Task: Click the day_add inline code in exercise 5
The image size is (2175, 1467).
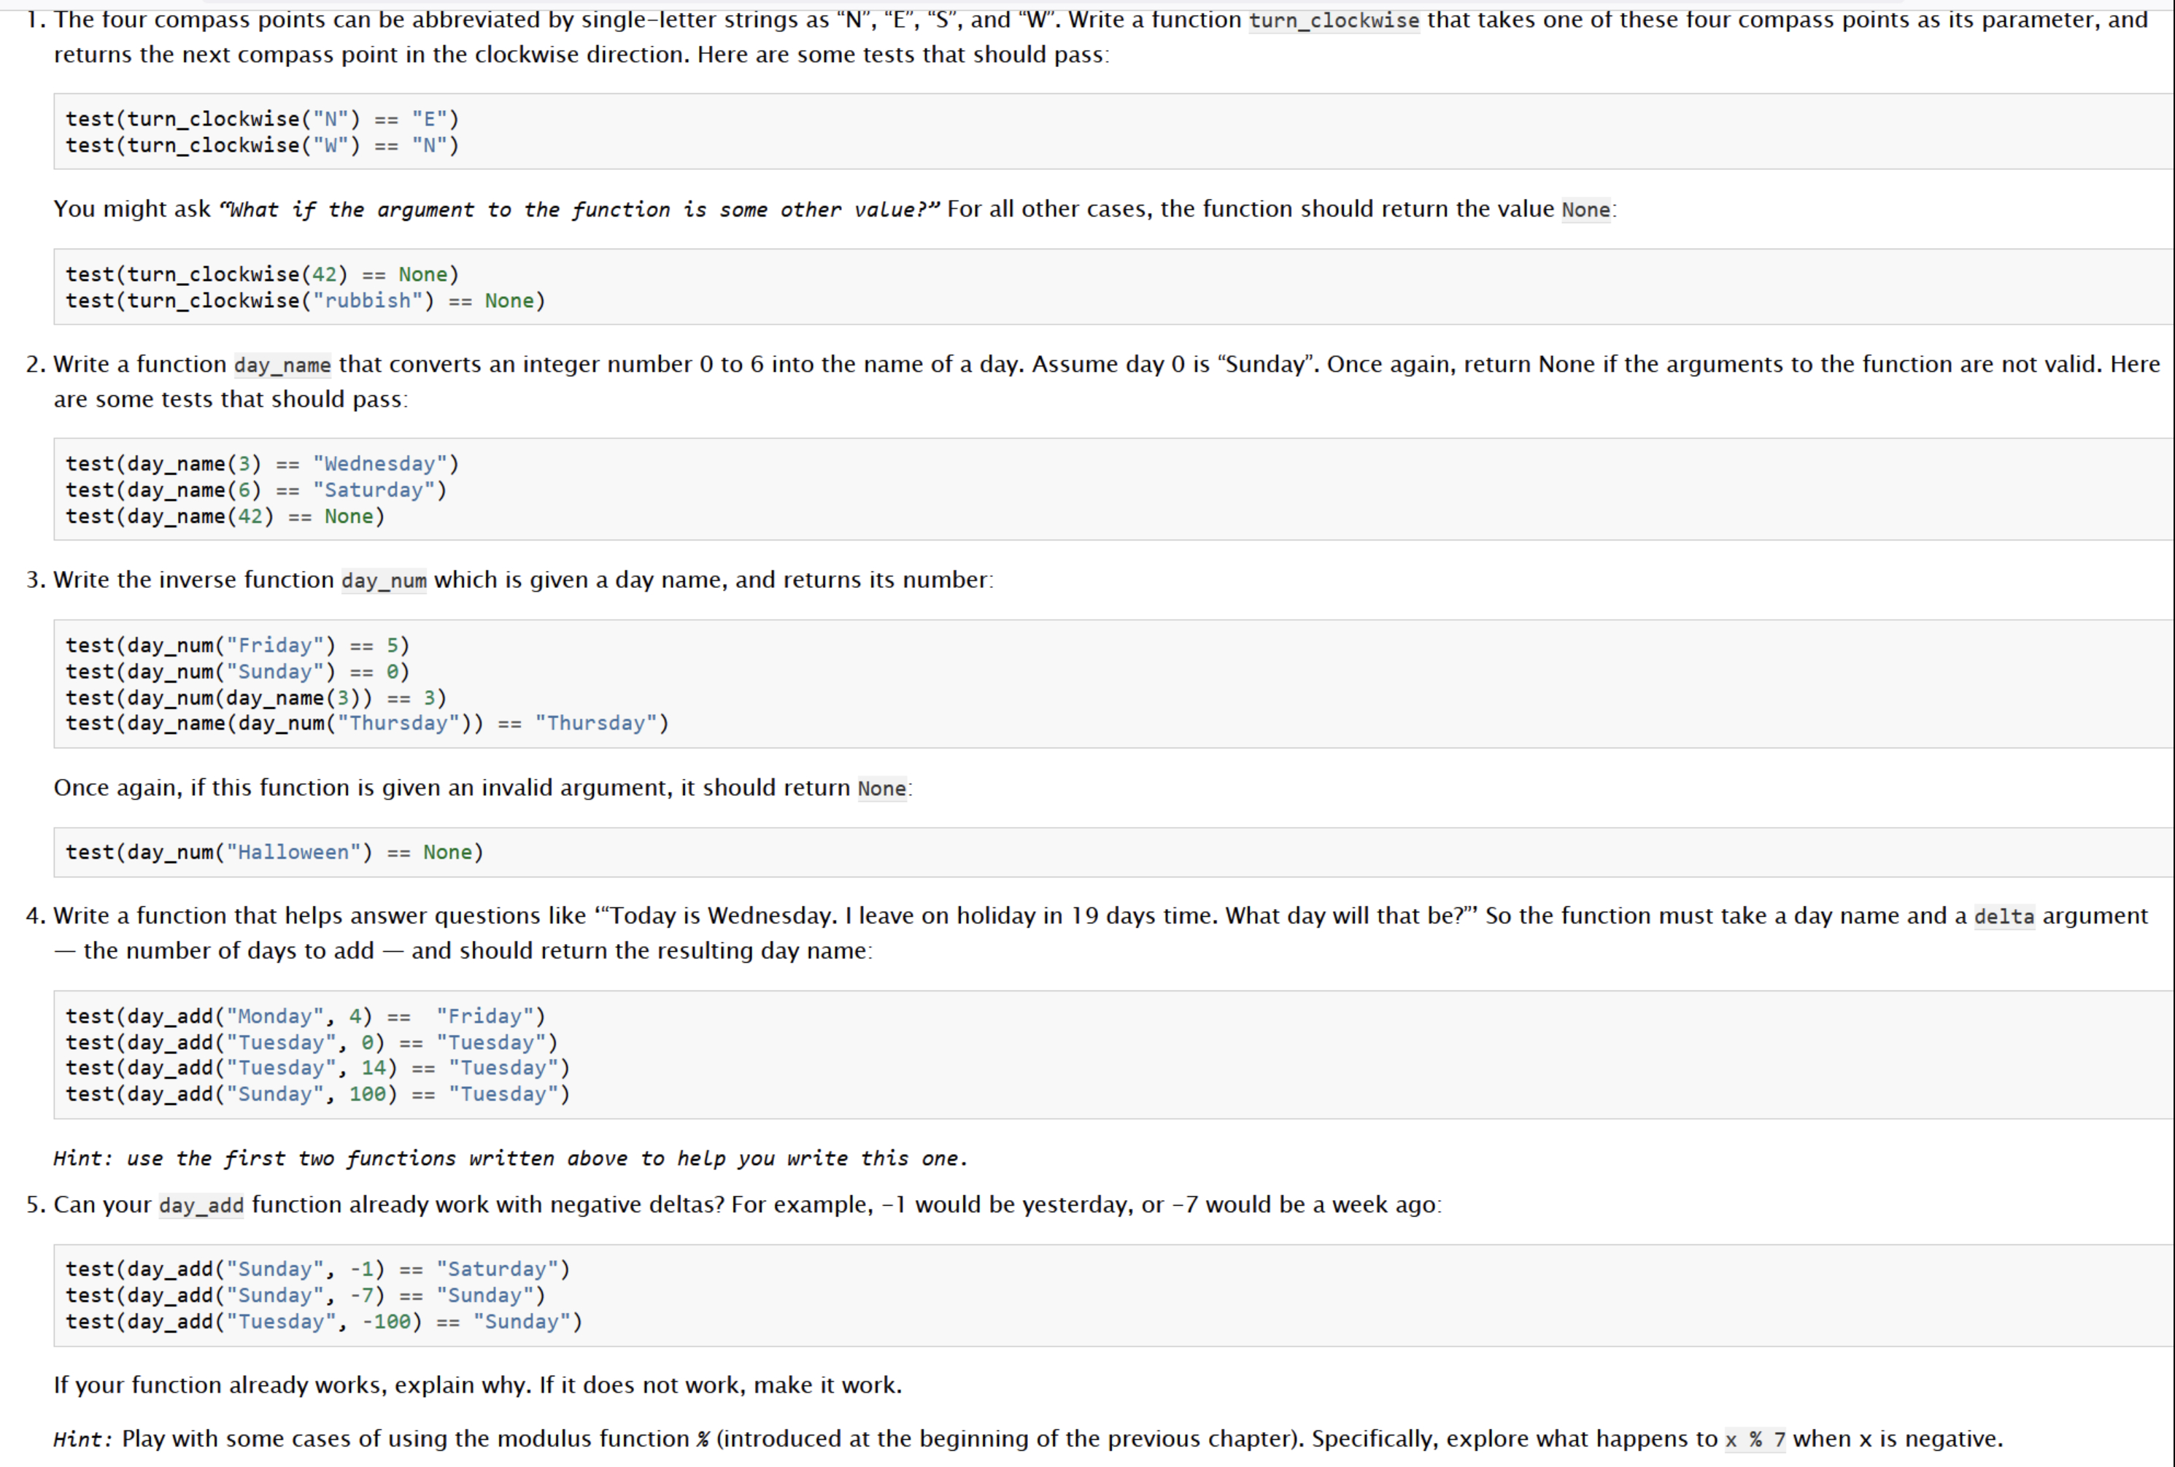Action: point(201,1205)
